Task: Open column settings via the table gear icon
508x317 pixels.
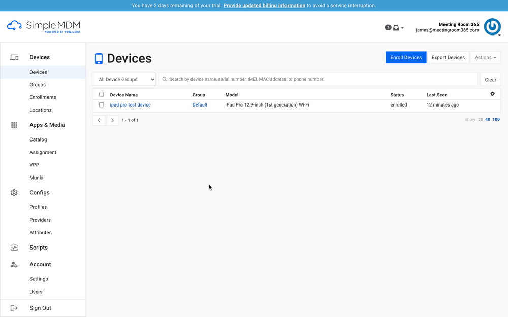Action: click(x=492, y=94)
